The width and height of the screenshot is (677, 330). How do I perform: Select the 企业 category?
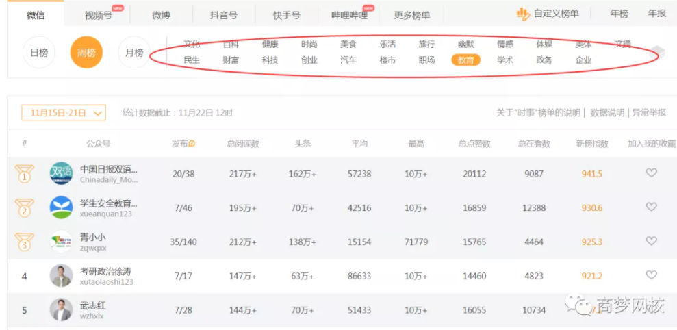pos(583,60)
